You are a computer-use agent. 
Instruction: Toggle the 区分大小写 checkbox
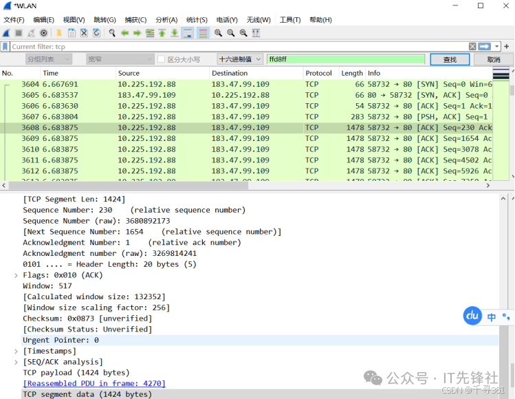click(x=162, y=60)
